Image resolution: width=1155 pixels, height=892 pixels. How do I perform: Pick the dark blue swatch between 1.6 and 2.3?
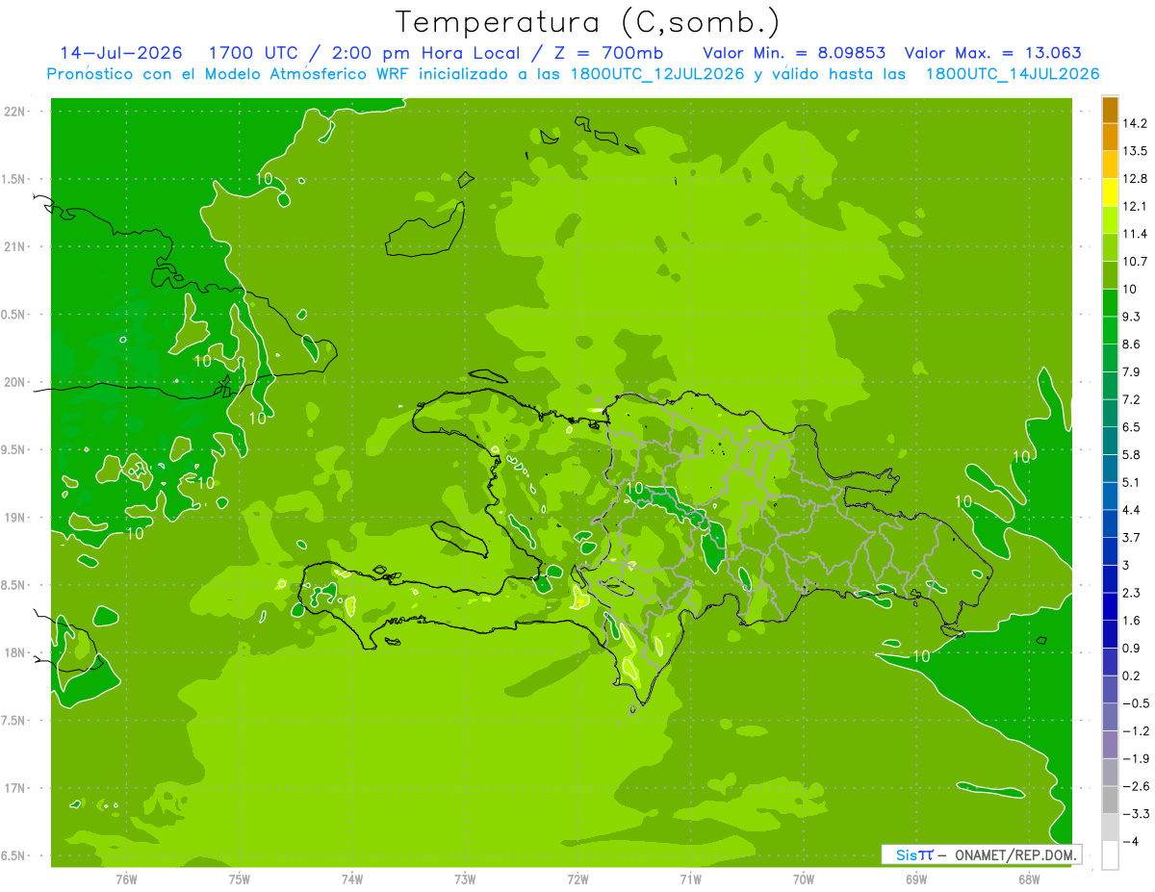click(x=1110, y=606)
